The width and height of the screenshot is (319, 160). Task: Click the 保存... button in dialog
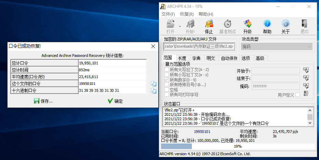point(43,101)
